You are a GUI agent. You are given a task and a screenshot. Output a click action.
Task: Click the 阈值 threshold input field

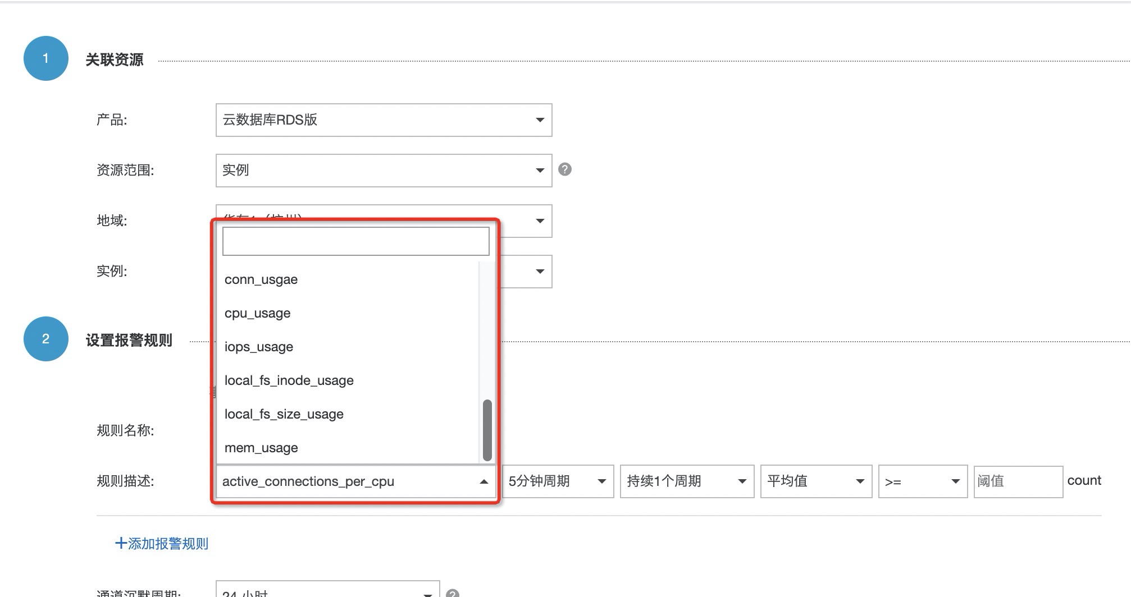pos(1018,481)
